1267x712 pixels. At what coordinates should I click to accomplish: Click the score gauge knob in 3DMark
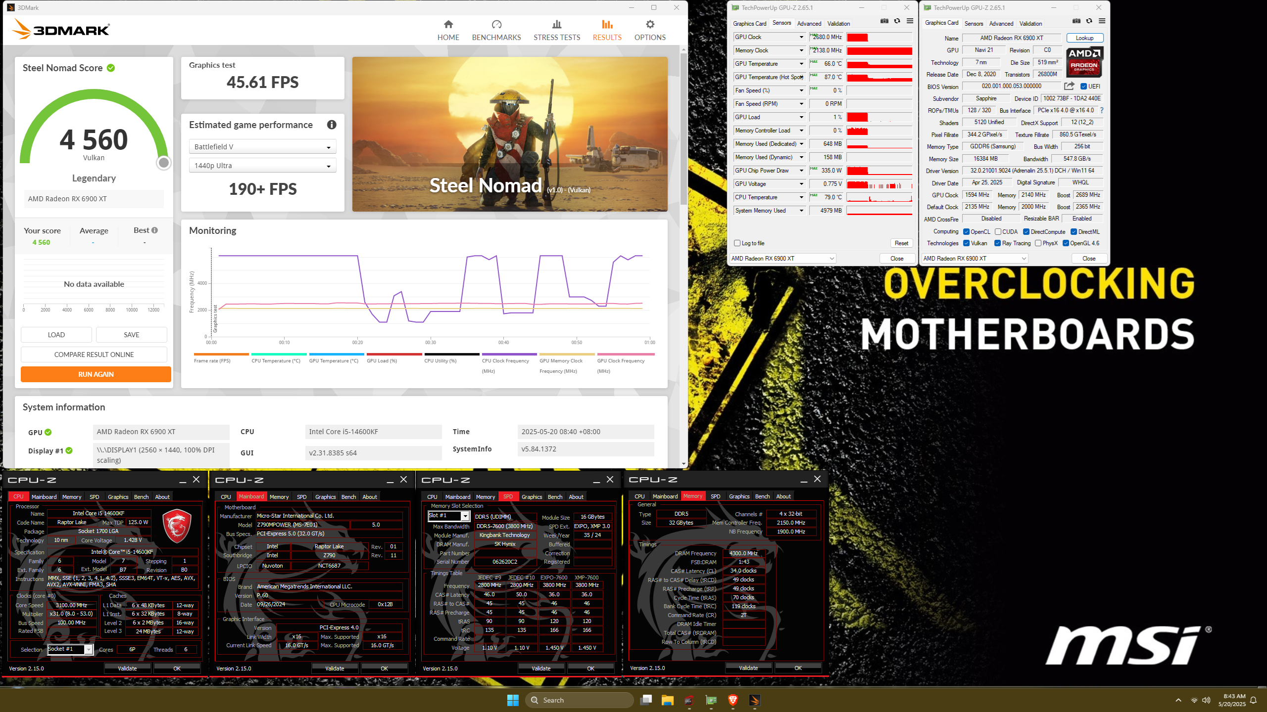[163, 163]
